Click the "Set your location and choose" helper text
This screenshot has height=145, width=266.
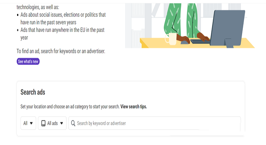pos(70,107)
